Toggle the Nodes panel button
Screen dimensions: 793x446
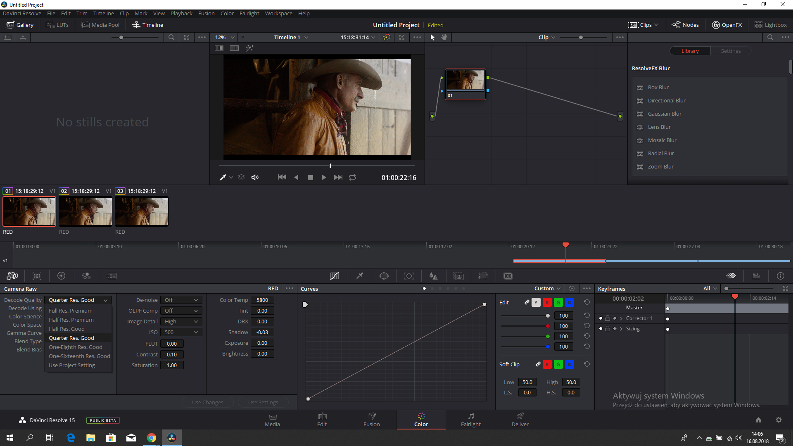coord(686,25)
